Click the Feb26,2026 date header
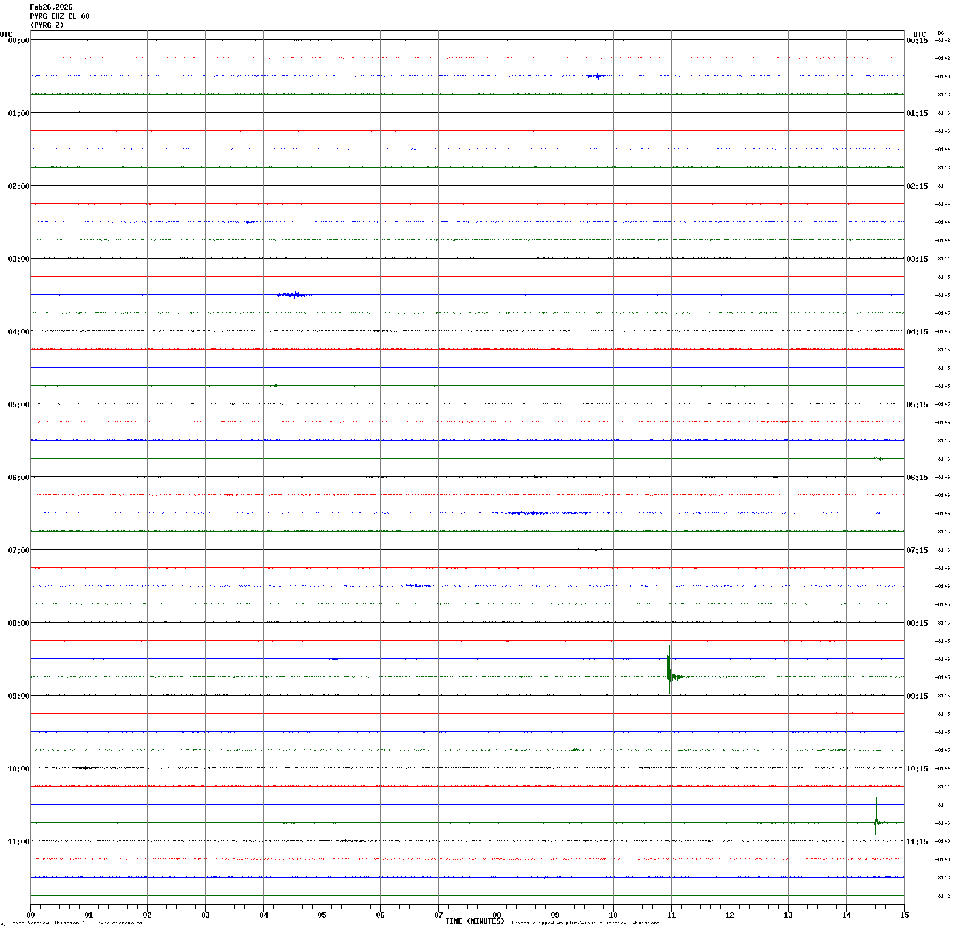Image resolution: width=953 pixels, height=931 pixels. pos(51,7)
